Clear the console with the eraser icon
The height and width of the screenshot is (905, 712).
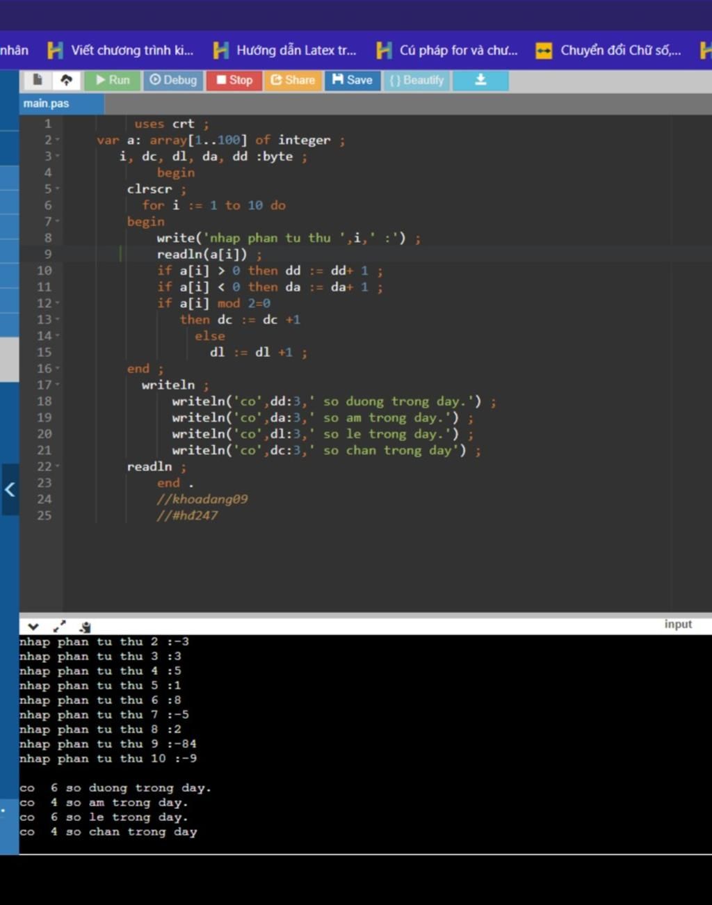(85, 627)
